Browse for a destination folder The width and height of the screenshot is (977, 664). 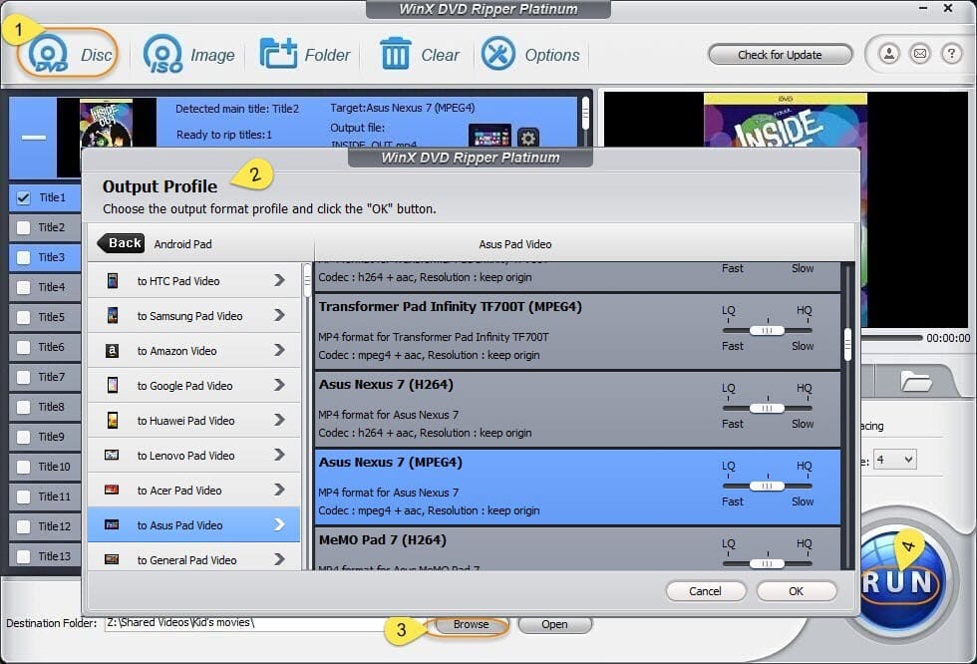471,624
